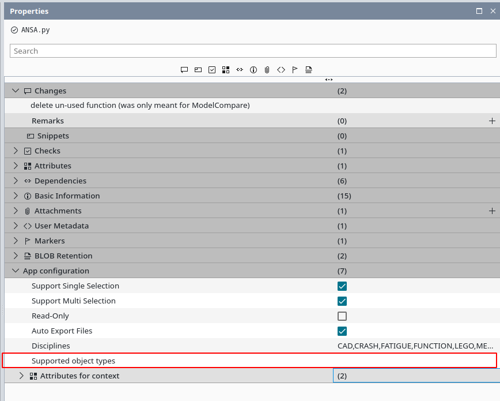The height and width of the screenshot is (401, 500).
Task: Expand Attributes for context
Action: (21, 376)
